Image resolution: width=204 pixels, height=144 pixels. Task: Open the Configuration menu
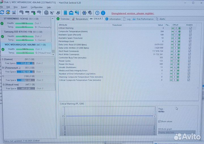[37, 7]
